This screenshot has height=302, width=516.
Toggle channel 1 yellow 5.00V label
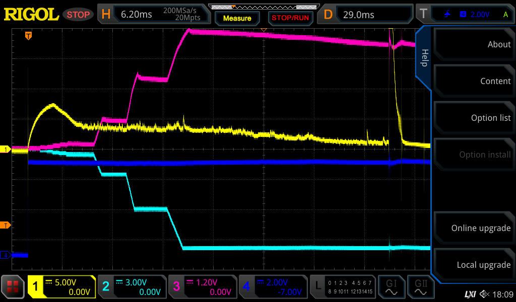coord(61,287)
